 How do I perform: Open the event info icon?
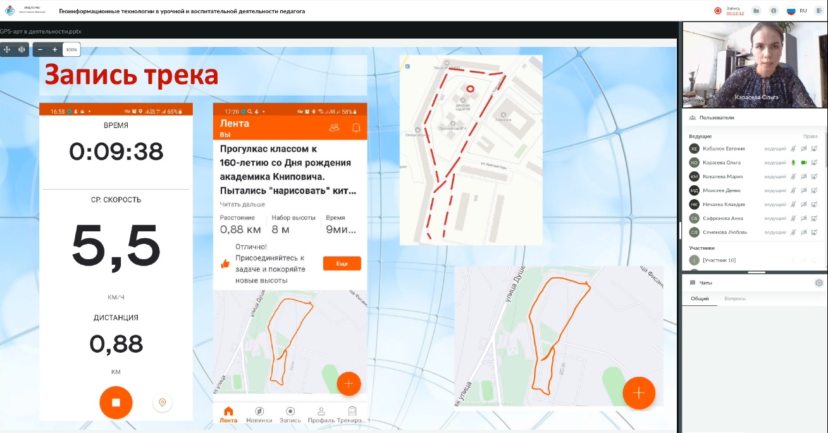(773, 11)
